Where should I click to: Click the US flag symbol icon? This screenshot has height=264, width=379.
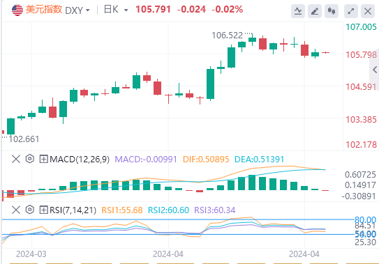(x=17, y=10)
